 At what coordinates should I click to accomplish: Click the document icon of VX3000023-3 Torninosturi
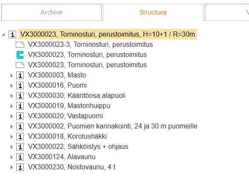point(20,45)
